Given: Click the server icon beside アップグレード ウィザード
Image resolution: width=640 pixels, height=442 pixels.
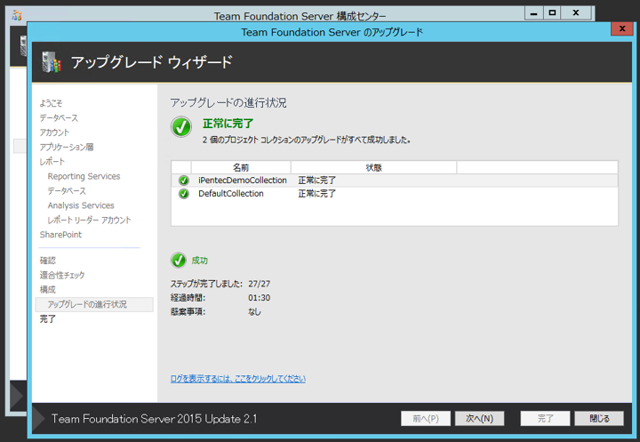Looking at the screenshot, I should tap(52, 62).
